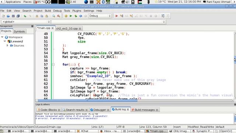
Task: Close the ch2_ex2_10.cpp editor tab
Action: tap(80, 28)
